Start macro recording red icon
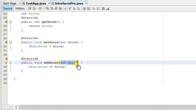 point(94,9)
